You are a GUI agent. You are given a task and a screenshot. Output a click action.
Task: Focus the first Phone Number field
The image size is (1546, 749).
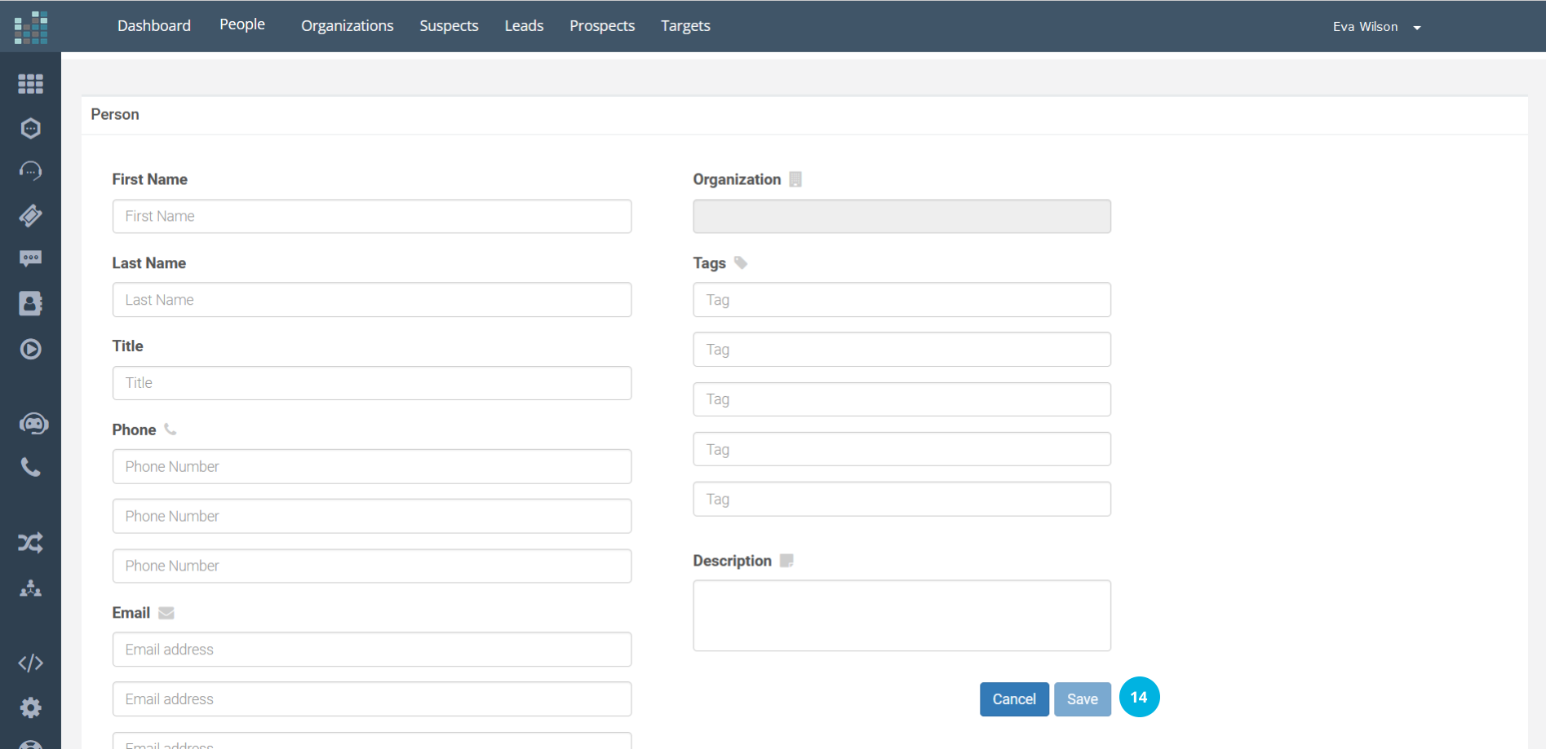click(x=372, y=466)
